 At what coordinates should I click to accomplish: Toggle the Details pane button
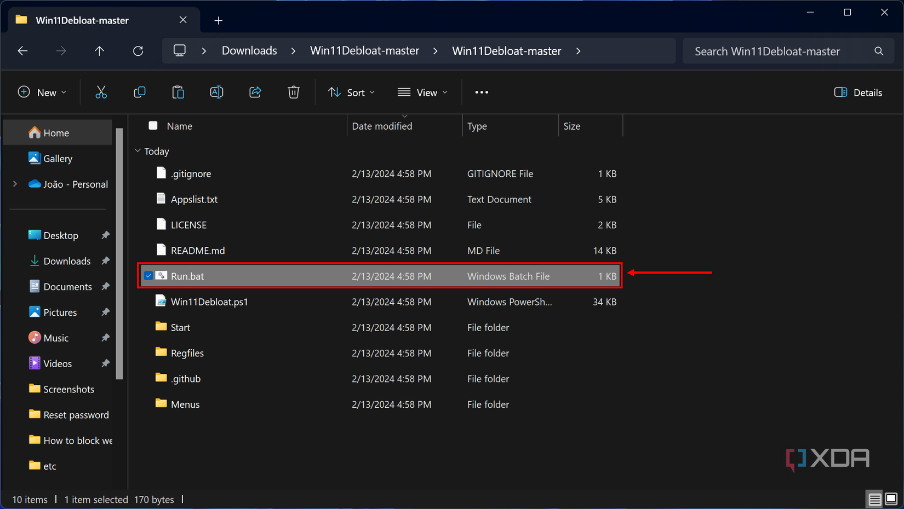point(858,92)
